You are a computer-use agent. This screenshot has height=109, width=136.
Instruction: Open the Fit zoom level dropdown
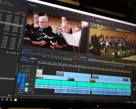pos(33,51)
